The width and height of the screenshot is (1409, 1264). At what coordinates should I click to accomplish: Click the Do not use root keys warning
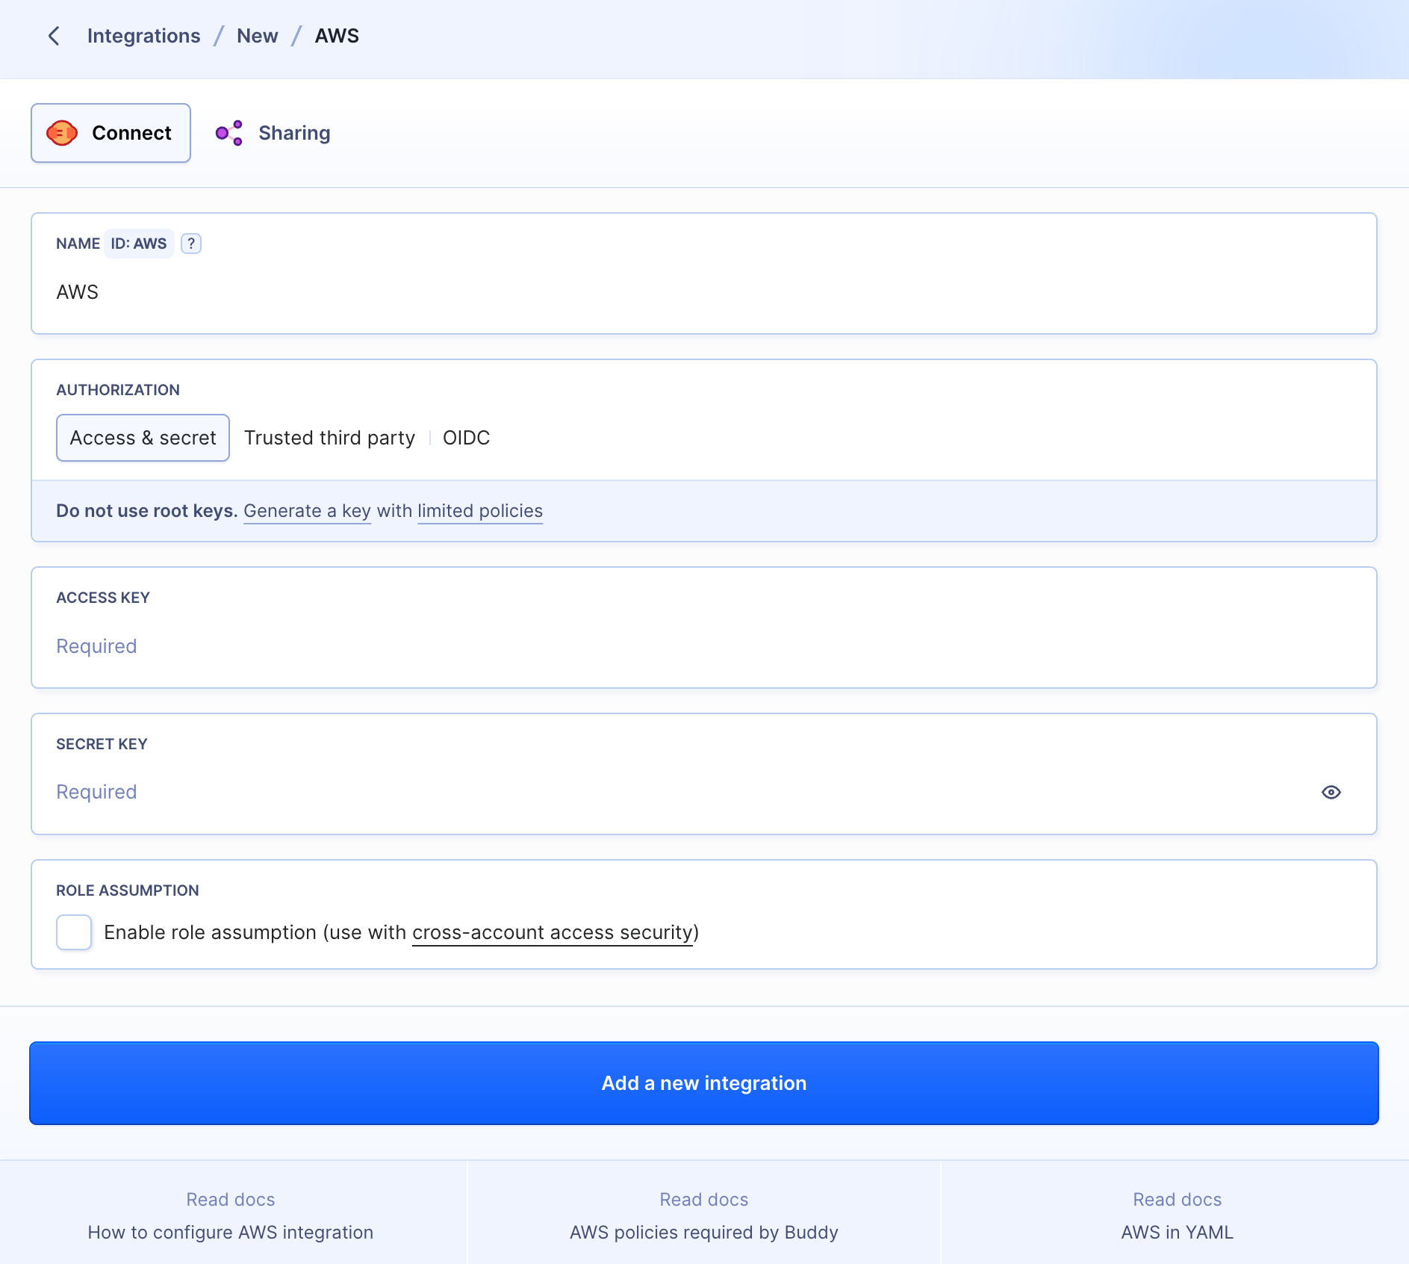(147, 511)
